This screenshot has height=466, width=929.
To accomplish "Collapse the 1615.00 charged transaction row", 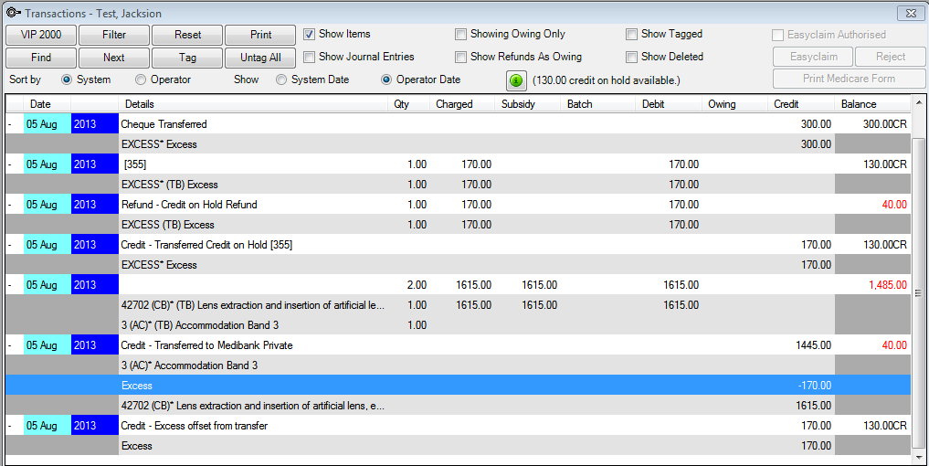I will pos(9,285).
